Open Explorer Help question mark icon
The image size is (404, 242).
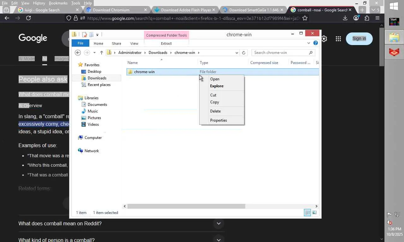pyautogui.click(x=316, y=43)
